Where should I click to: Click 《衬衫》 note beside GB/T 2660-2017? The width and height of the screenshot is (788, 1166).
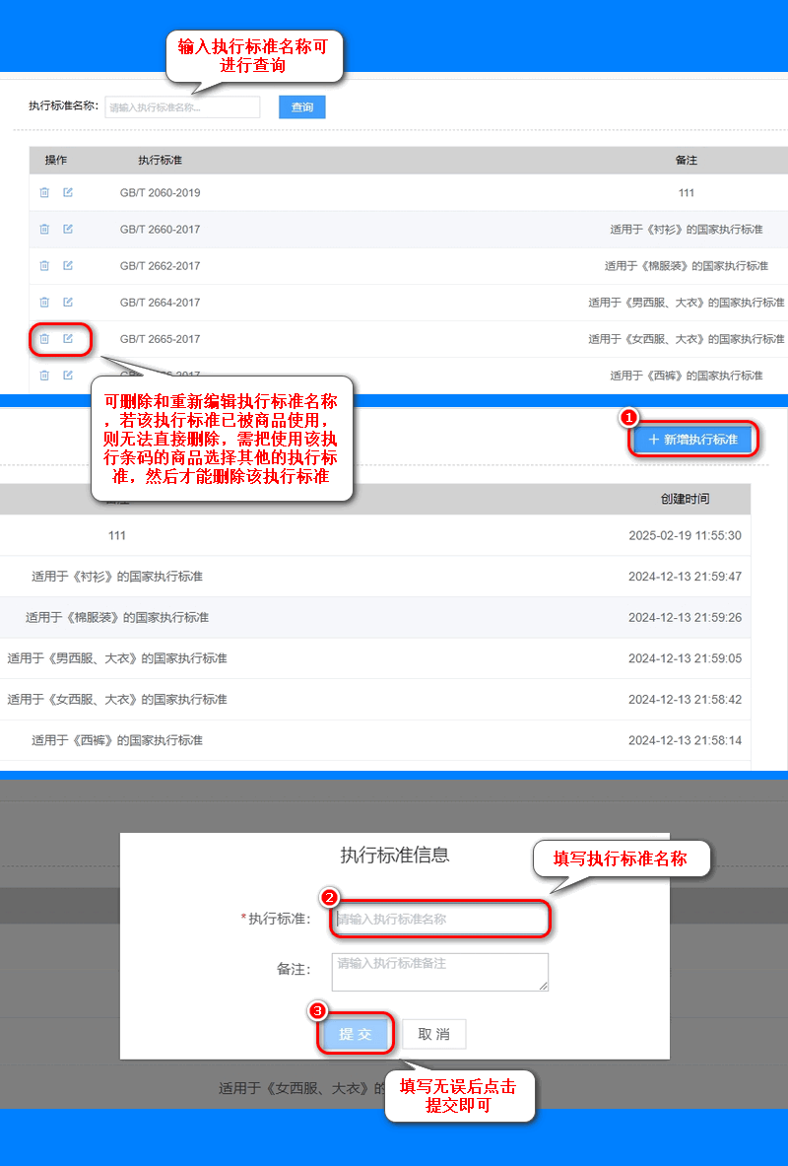coord(687,229)
